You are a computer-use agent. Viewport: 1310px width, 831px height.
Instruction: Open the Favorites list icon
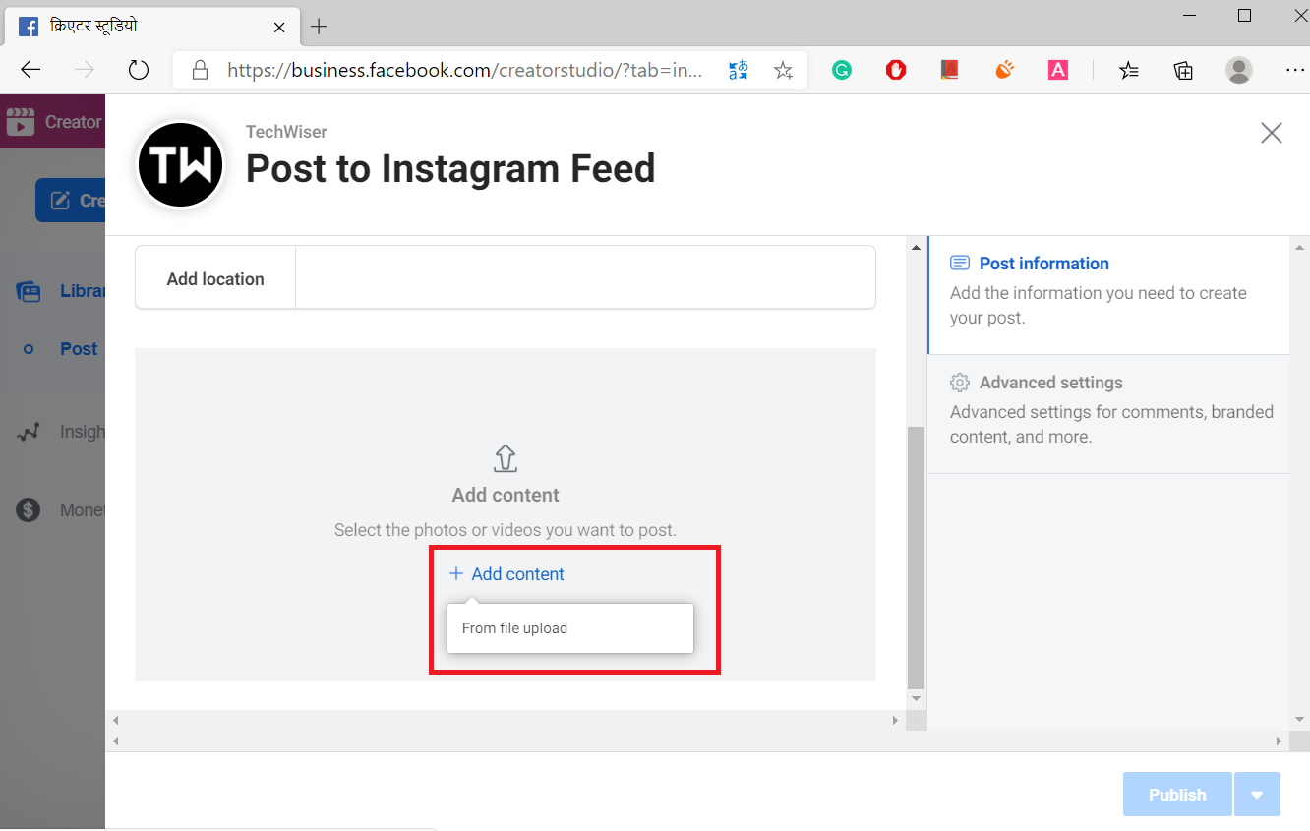tap(1129, 70)
